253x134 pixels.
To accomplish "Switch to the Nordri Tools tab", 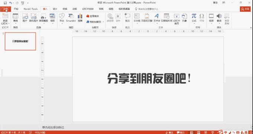I will (x=30, y=9).
